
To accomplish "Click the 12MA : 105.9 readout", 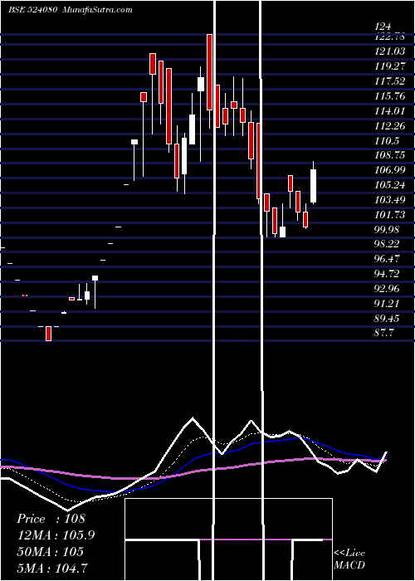I will click(56, 535).
